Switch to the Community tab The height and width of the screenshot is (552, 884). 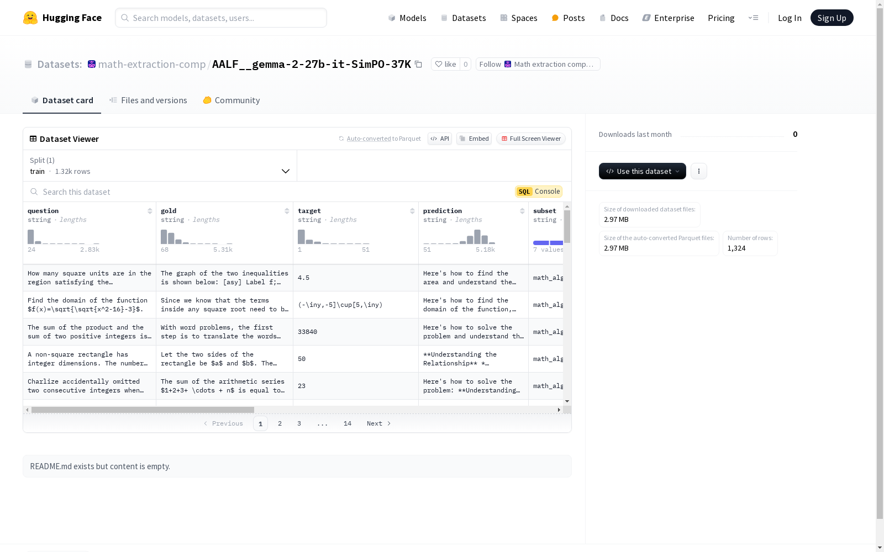pos(231,100)
